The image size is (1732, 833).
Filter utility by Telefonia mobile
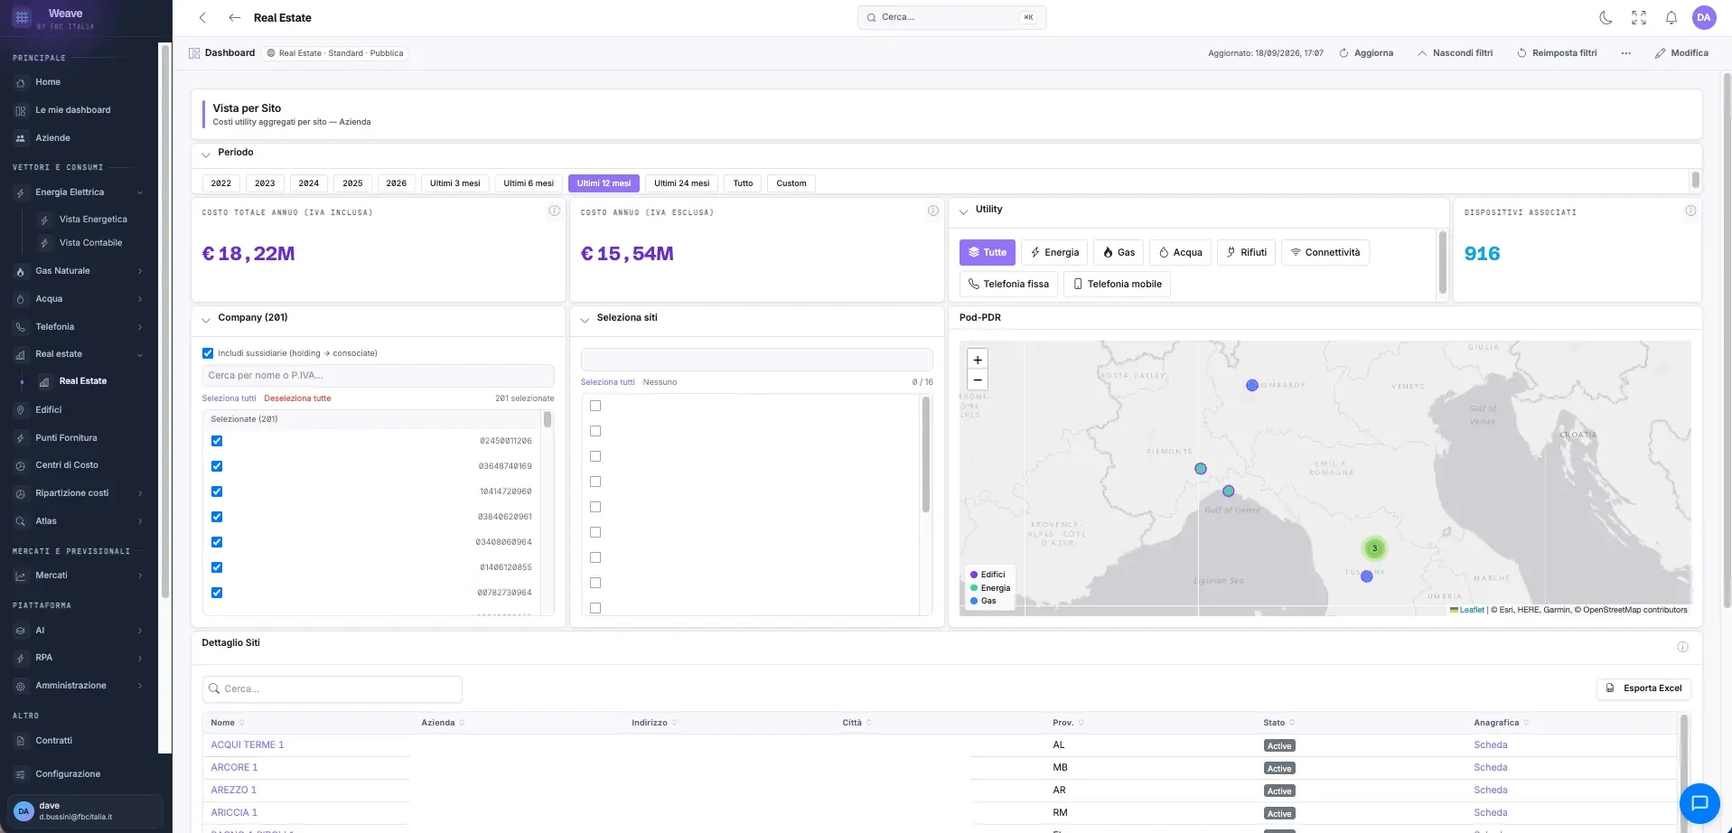(x=1117, y=284)
